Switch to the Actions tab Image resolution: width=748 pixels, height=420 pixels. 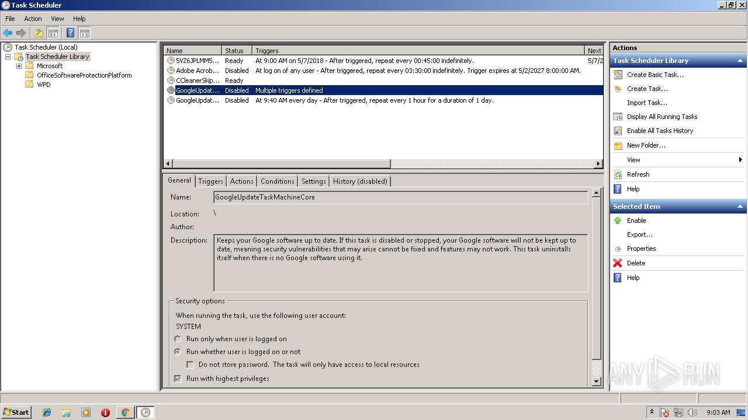coord(241,181)
